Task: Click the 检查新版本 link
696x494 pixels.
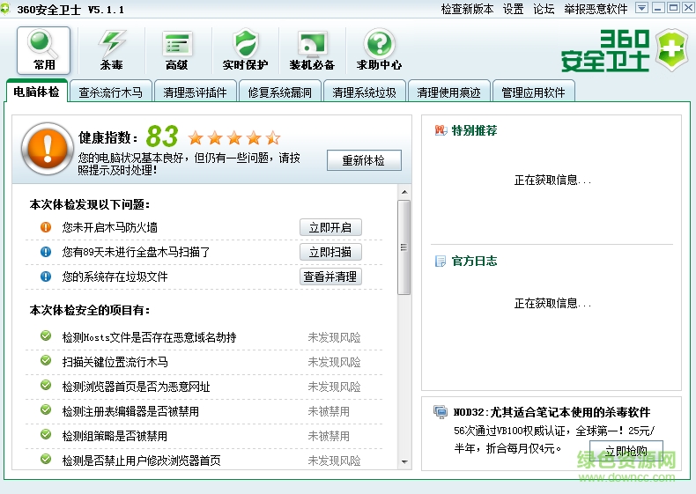Action: coord(467,9)
